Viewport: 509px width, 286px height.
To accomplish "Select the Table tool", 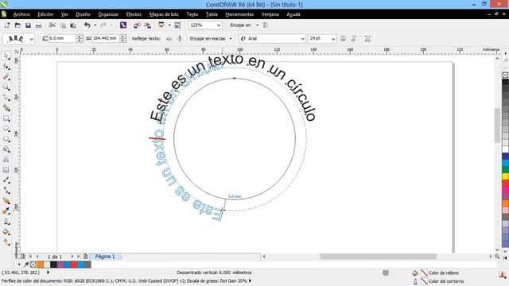I will [6, 169].
